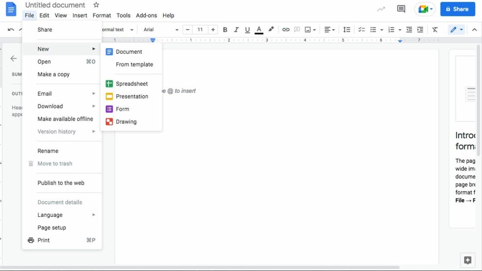Click the pencil editing mode icon
Image resolution: width=482 pixels, height=271 pixels.
pos(453,30)
